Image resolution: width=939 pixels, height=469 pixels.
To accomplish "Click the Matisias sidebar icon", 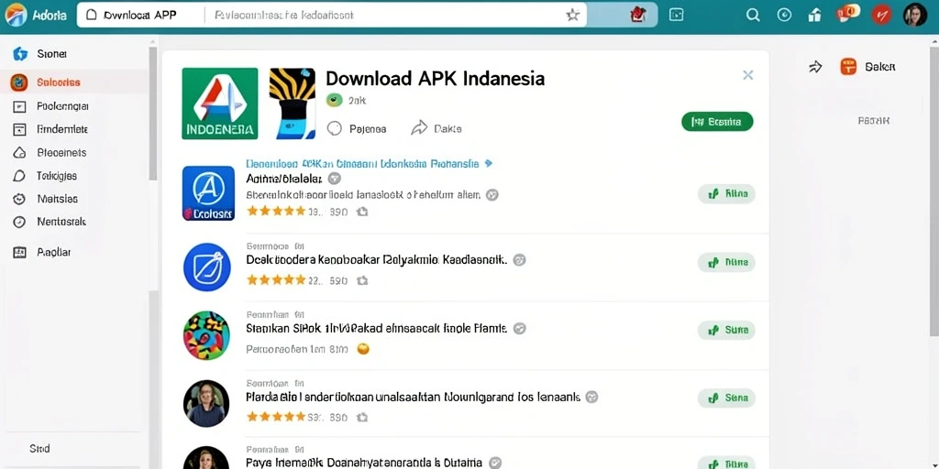I will [x=19, y=199].
